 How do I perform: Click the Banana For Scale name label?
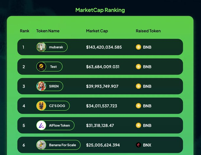tap(62, 145)
